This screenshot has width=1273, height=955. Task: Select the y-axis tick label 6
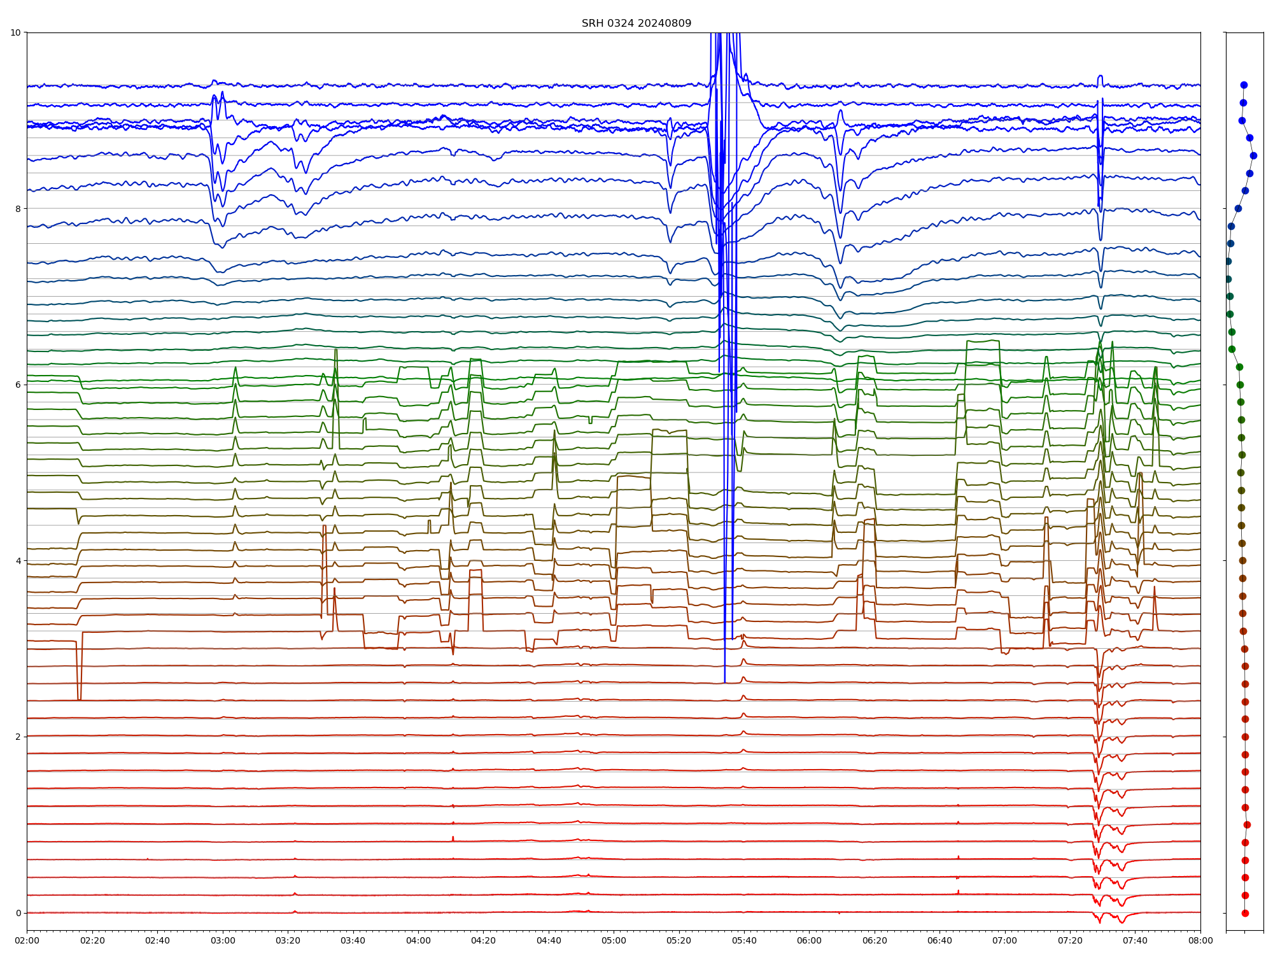click(x=18, y=385)
